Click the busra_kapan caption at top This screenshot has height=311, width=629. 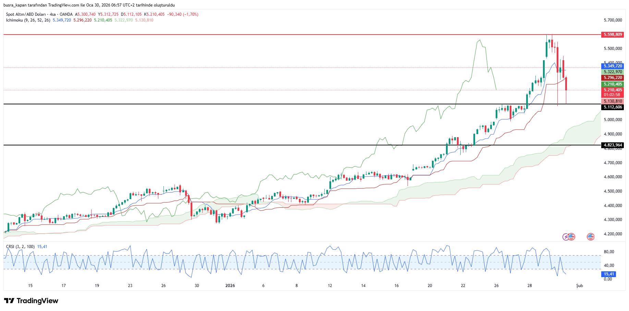89,5
